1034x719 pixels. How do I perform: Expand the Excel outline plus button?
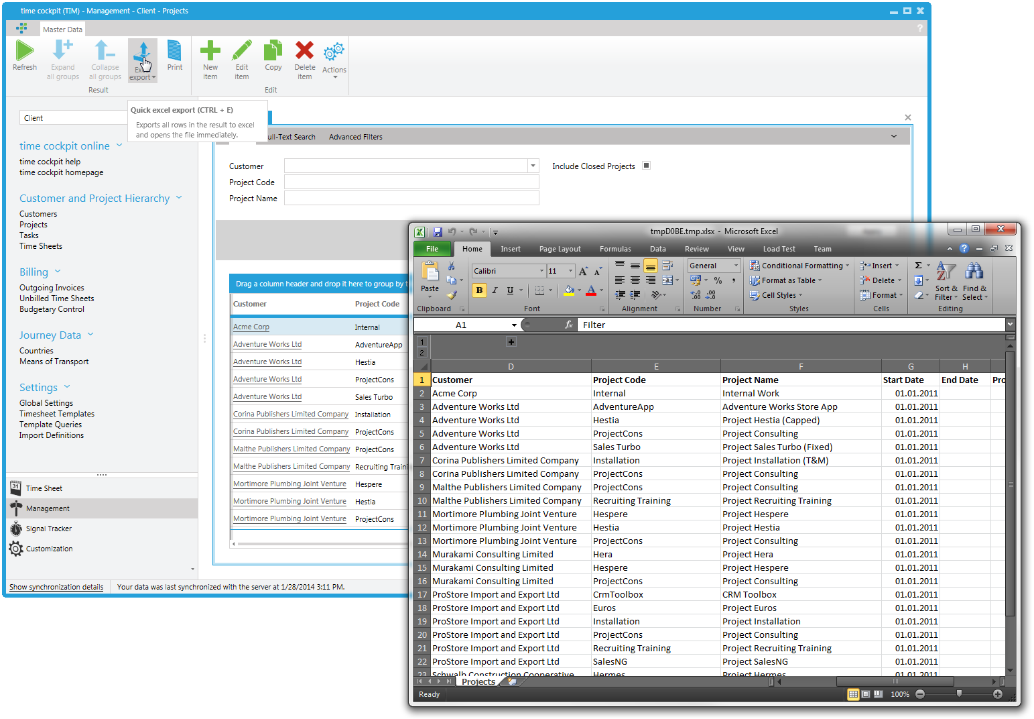511,342
